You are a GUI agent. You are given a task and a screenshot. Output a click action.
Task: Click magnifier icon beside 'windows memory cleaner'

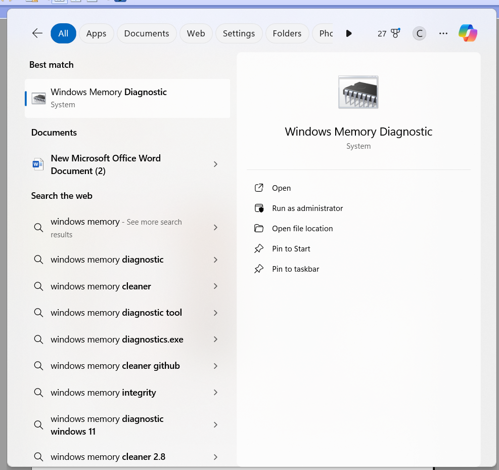click(x=38, y=286)
